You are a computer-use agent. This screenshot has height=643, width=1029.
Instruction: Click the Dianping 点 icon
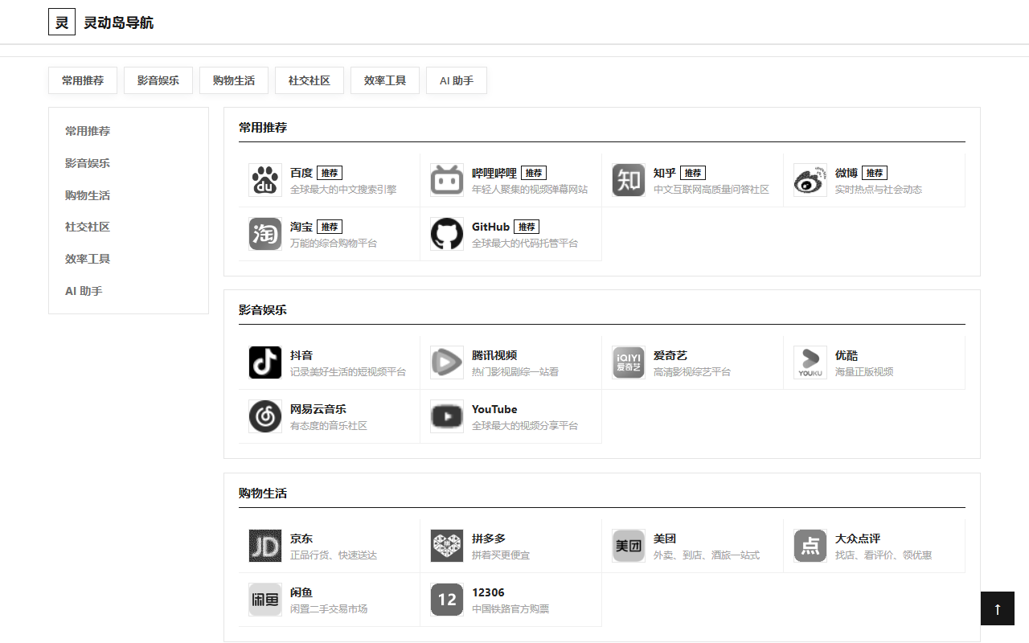[810, 546]
